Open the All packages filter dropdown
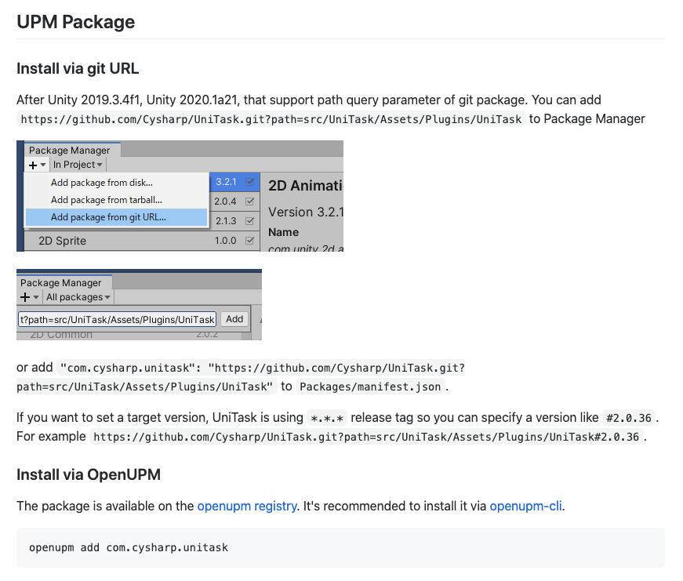This screenshot has height=581, width=683. point(76,297)
